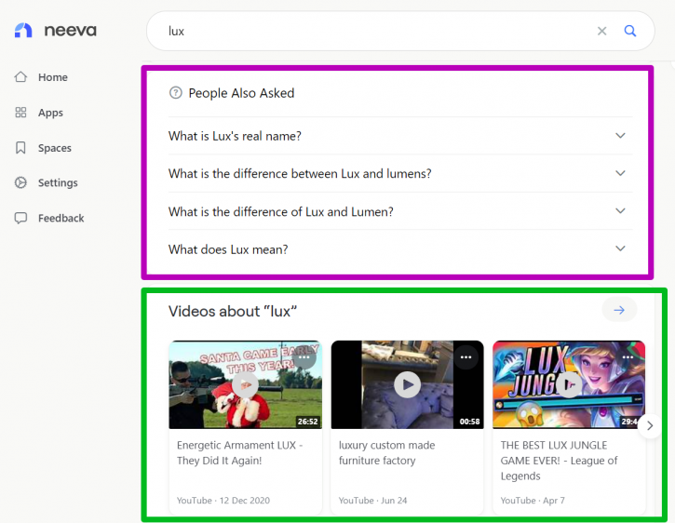Click the "YouTube · 12 Dec 2020" source text
This screenshot has height=523, width=675.
(x=223, y=501)
